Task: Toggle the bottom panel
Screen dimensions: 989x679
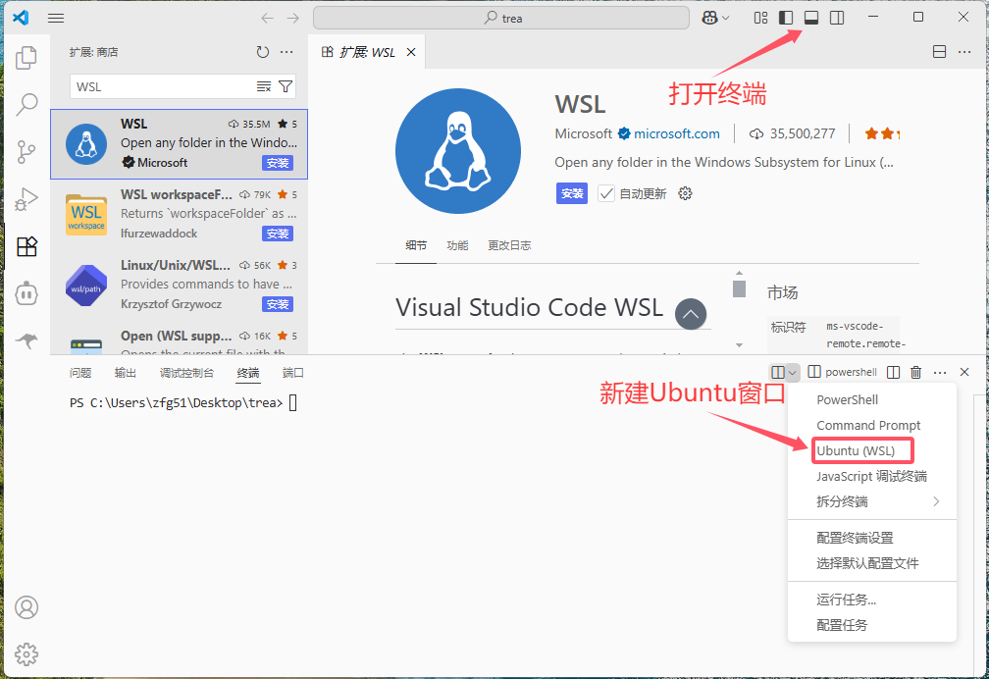Action: tap(811, 18)
